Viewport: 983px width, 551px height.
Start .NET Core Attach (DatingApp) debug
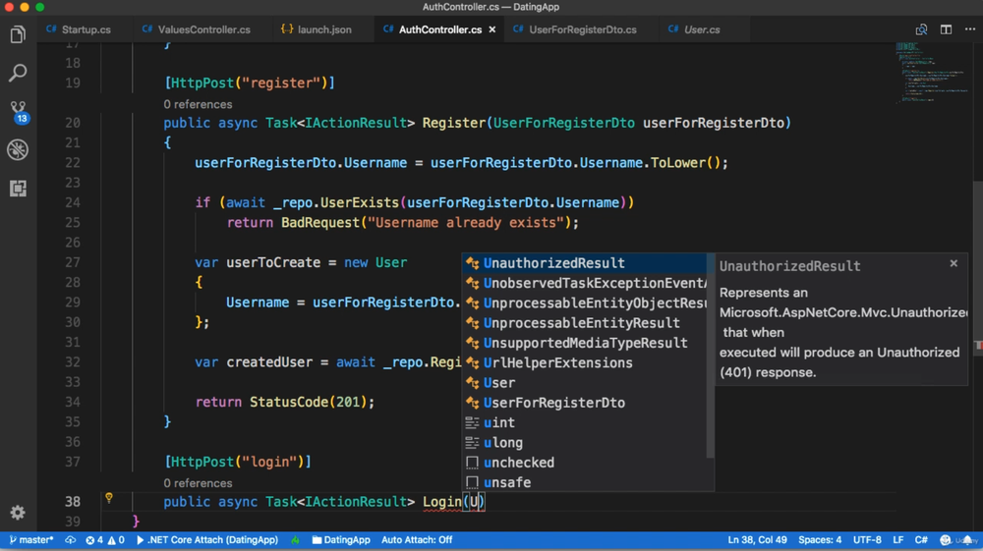tap(207, 540)
